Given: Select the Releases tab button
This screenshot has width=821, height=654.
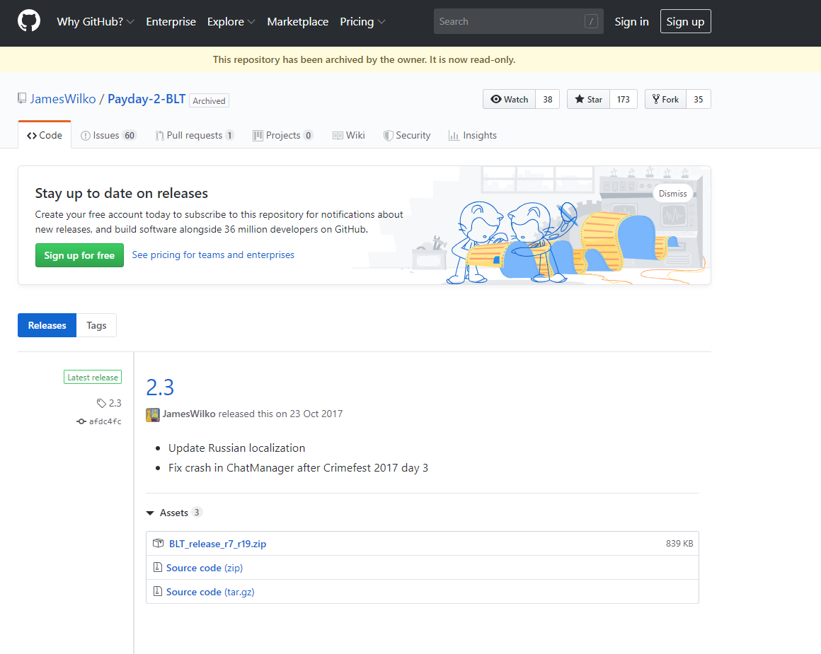Looking at the screenshot, I should coord(47,325).
